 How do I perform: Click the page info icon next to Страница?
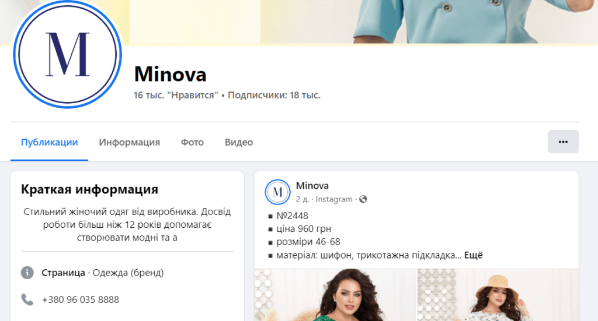tap(27, 273)
